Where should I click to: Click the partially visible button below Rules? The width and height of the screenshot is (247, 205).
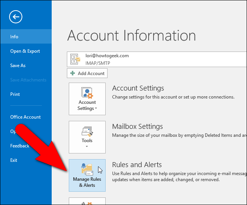[87, 201]
